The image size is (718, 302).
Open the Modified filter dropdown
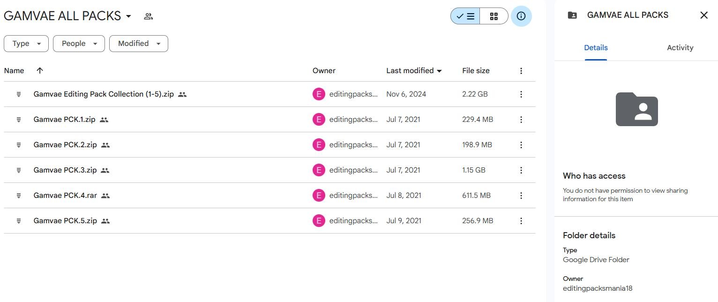(x=139, y=44)
